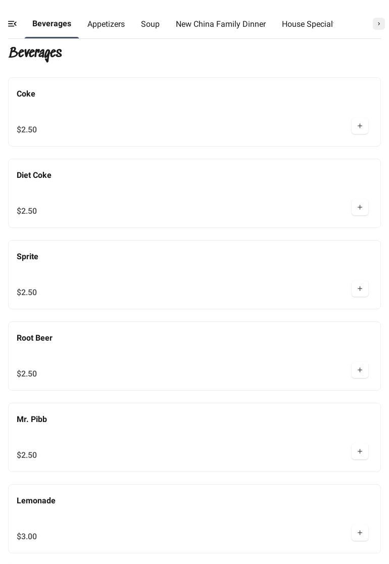
Task: Add Coke to the order
Action: [360, 126]
